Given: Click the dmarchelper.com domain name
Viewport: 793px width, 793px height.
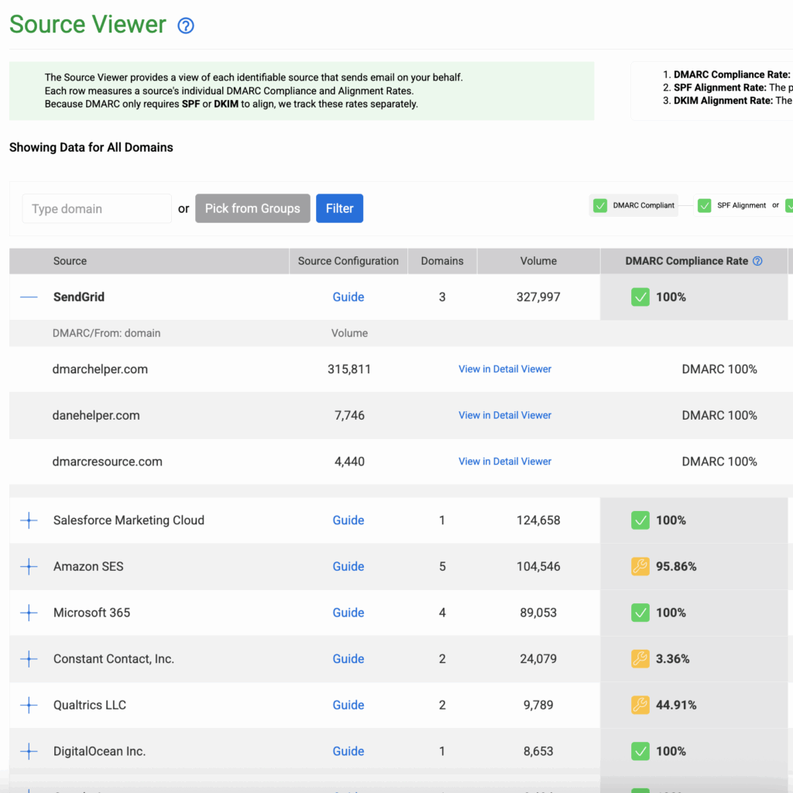Looking at the screenshot, I should [x=100, y=369].
